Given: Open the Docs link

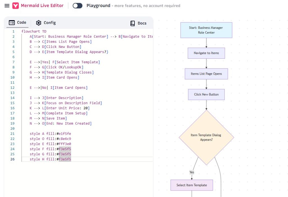Looking at the screenshot, I should point(138,23).
